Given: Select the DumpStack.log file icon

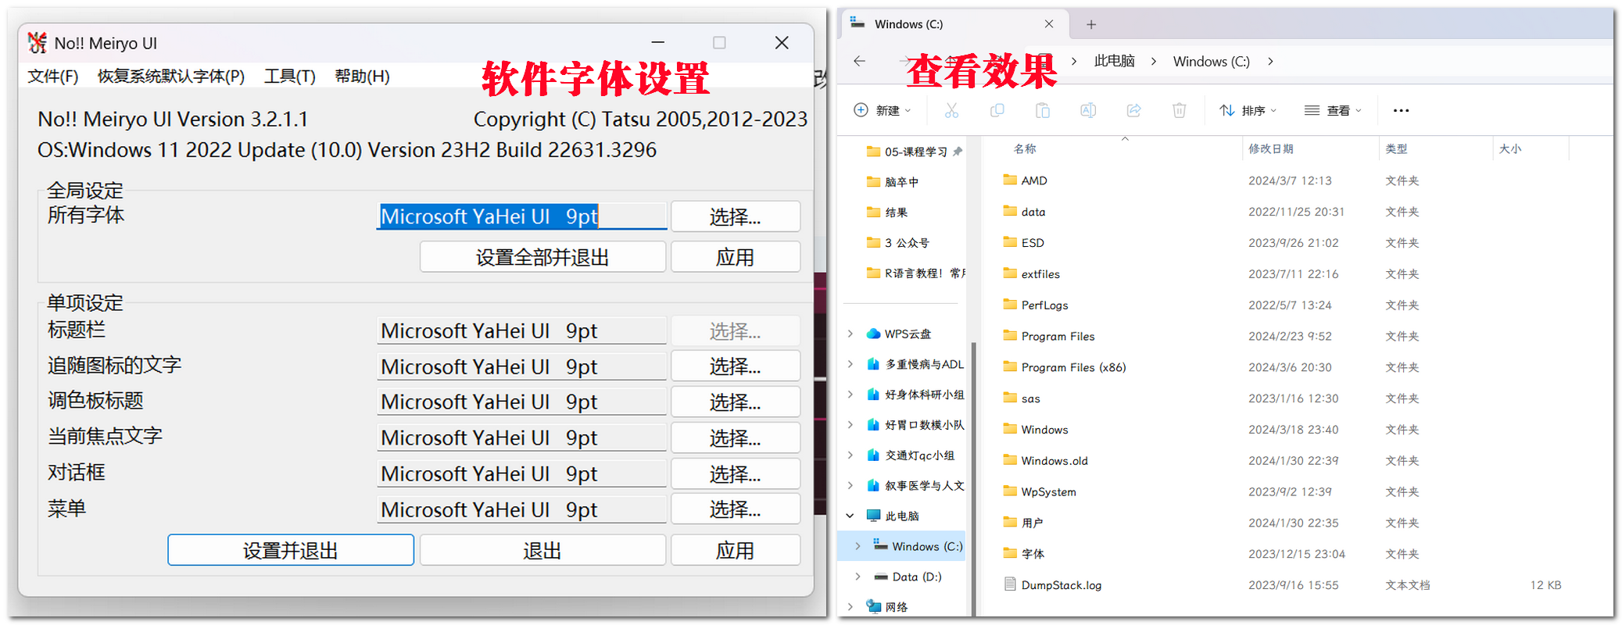Looking at the screenshot, I should click(x=1010, y=584).
